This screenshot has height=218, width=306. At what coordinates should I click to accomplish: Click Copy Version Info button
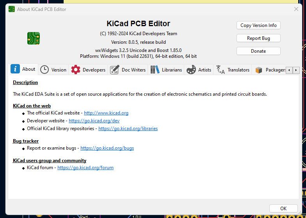tap(258, 25)
